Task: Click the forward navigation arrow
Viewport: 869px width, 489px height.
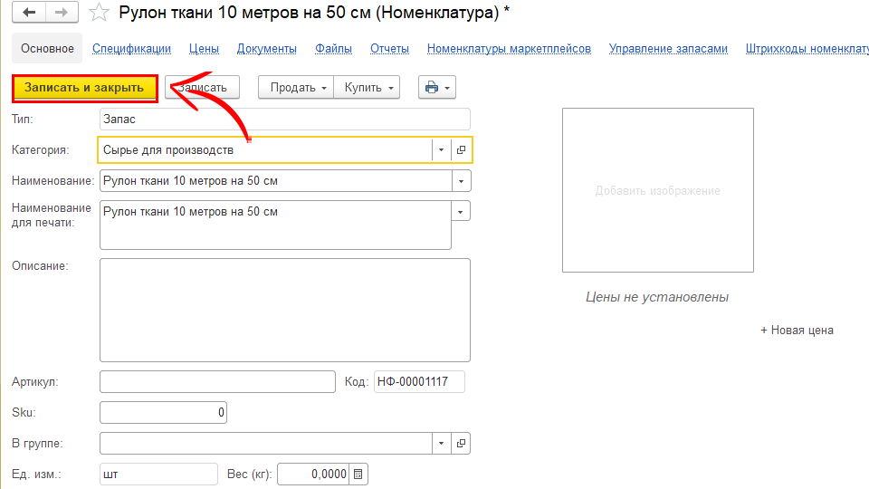Action: 61,12
